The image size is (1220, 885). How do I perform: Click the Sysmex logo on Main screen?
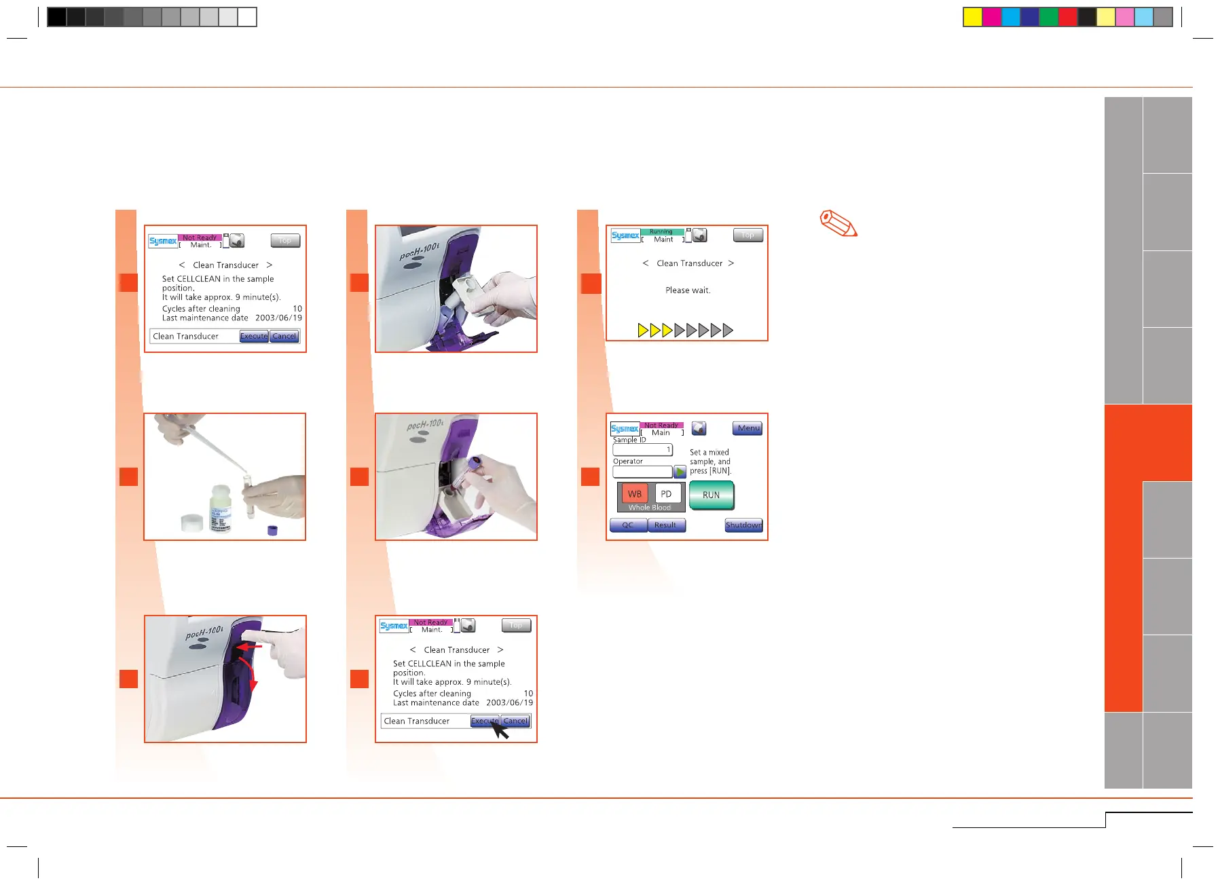624,428
